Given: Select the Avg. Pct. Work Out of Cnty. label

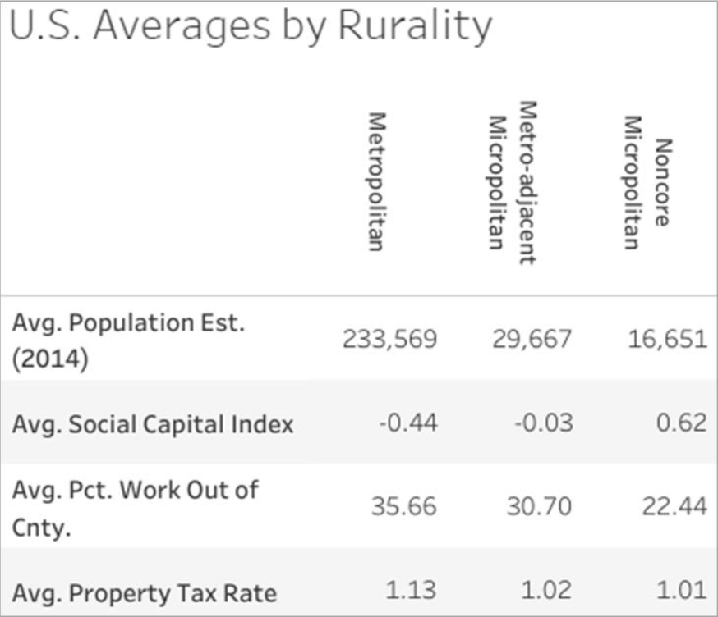Looking at the screenshot, I should 135,507.
